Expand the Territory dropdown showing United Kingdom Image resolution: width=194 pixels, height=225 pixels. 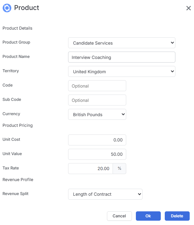pos(122,72)
